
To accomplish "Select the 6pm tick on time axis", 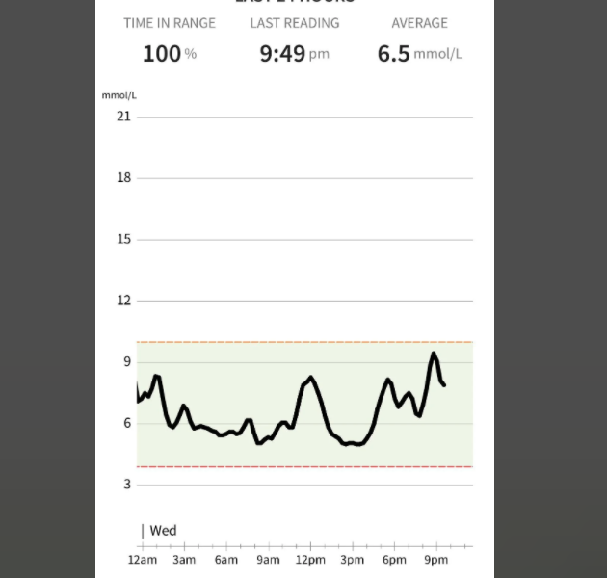I will (x=394, y=560).
